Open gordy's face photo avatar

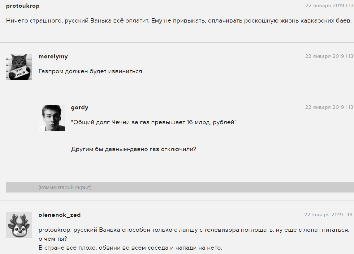52,118
